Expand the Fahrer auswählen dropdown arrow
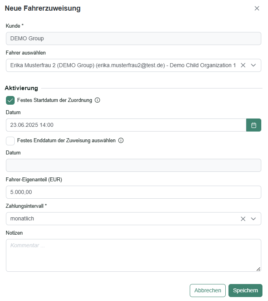This screenshot has height=301, width=268. [253, 66]
